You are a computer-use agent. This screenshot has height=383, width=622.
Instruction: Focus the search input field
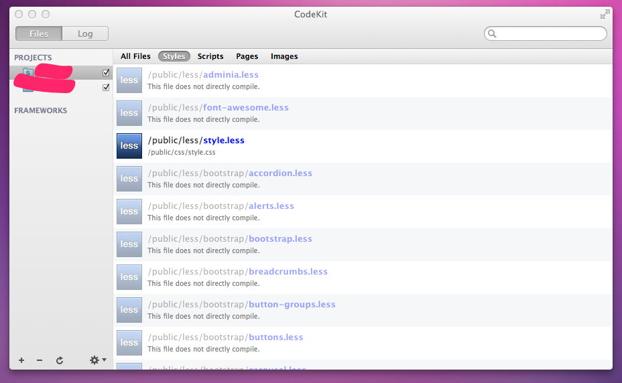click(546, 33)
